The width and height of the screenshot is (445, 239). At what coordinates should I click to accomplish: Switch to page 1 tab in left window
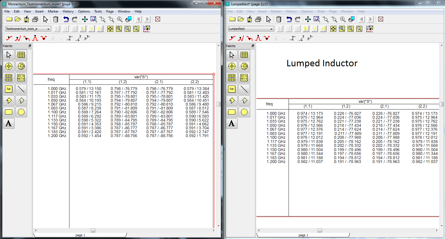[x=80, y=235]
